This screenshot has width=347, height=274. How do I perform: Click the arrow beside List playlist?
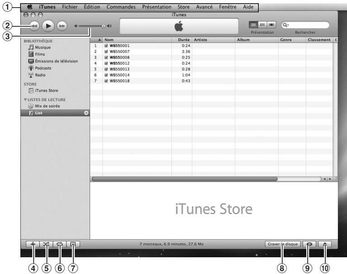86,113
